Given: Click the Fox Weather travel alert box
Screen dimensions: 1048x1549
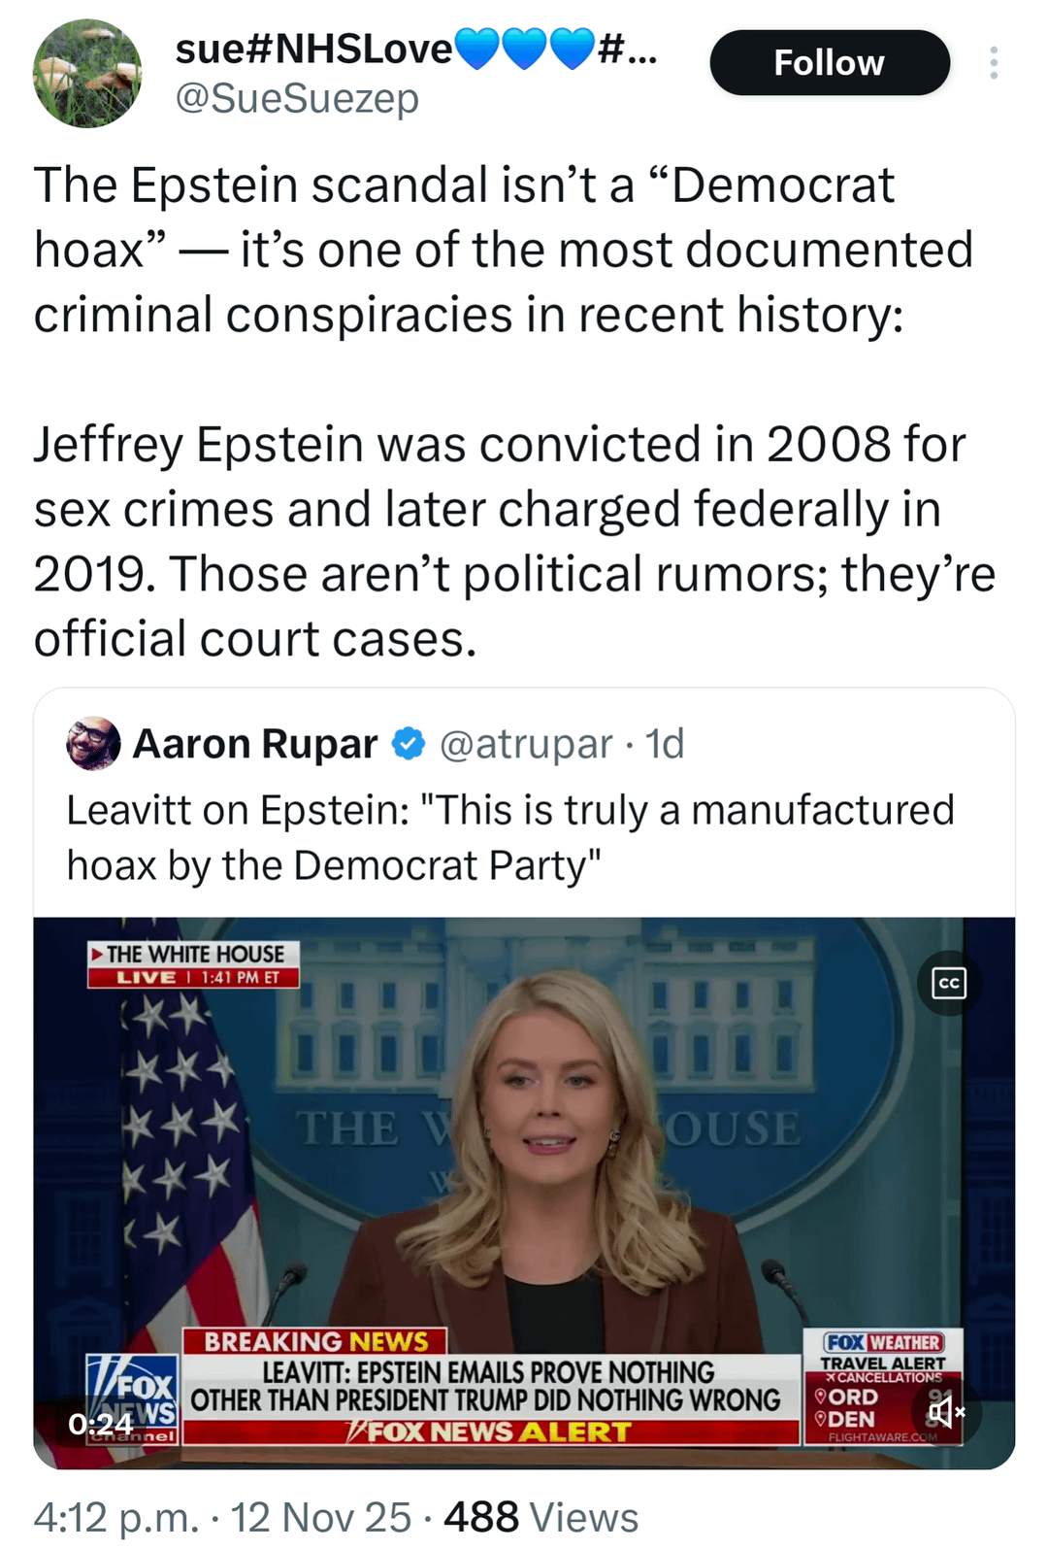Looking at the screenshot, I should pyautogui.click(x=883, y=1386).
